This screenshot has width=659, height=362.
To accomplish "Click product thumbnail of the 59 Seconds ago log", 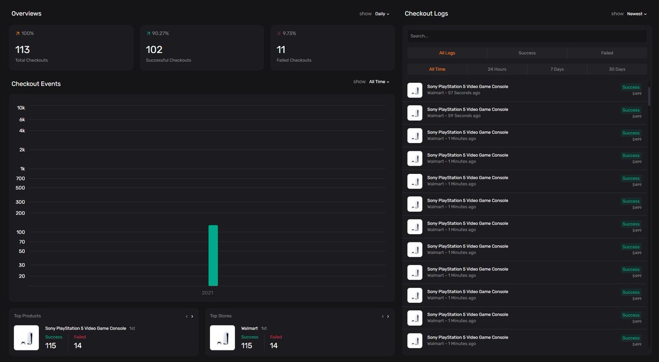I will pos(415,113).
